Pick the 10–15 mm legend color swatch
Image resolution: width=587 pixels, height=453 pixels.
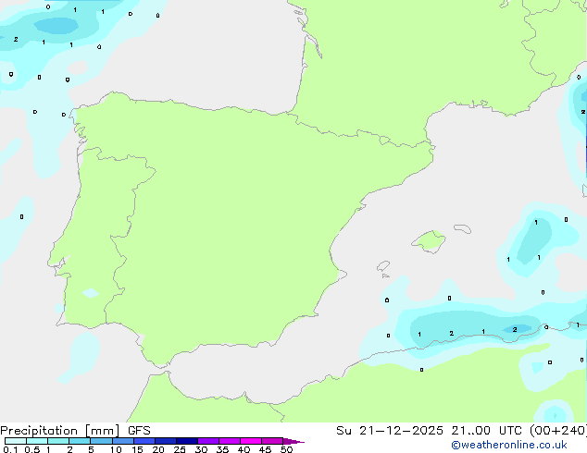click(123, 441)
